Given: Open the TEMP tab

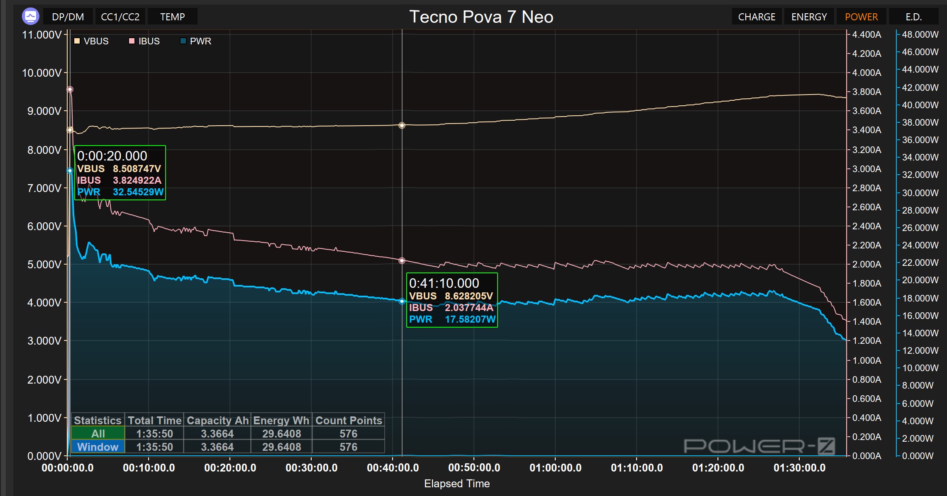Looking at the screenshot, I should (x=173, y=17).
